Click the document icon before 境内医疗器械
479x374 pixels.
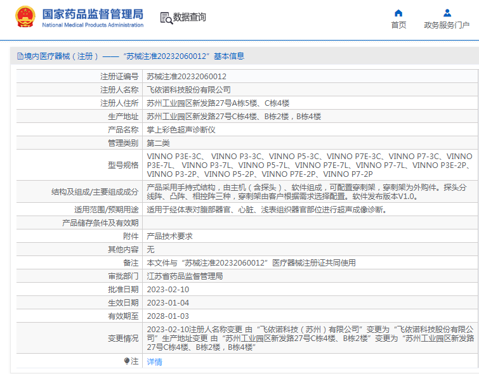[20, 56]
